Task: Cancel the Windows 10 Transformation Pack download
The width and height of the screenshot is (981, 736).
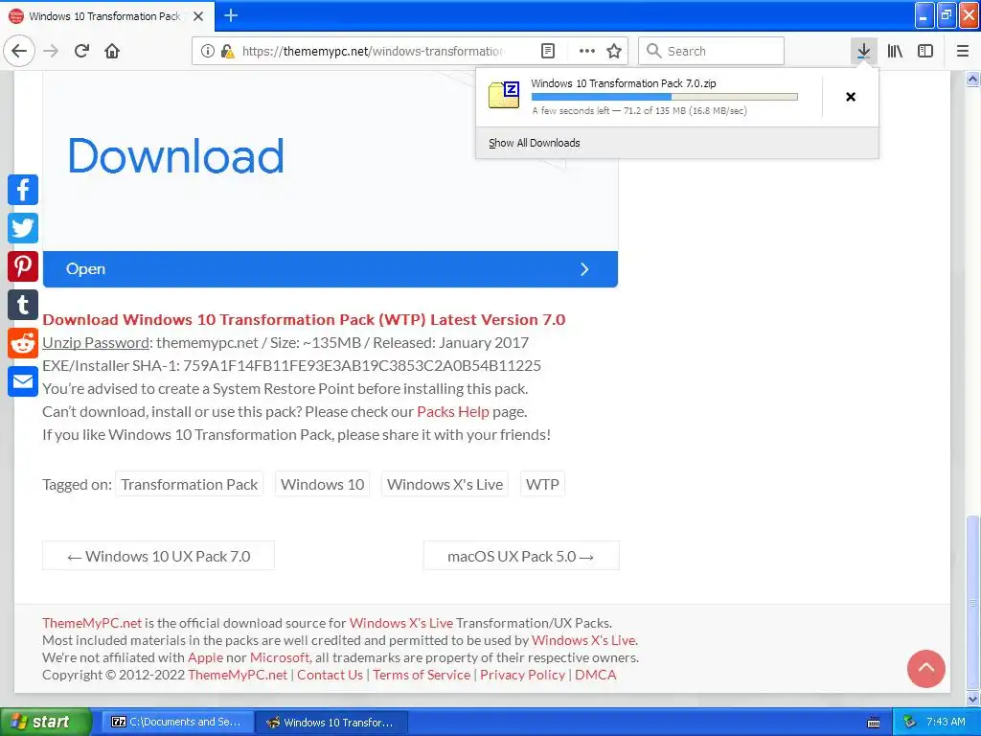Action: (851, 97)
